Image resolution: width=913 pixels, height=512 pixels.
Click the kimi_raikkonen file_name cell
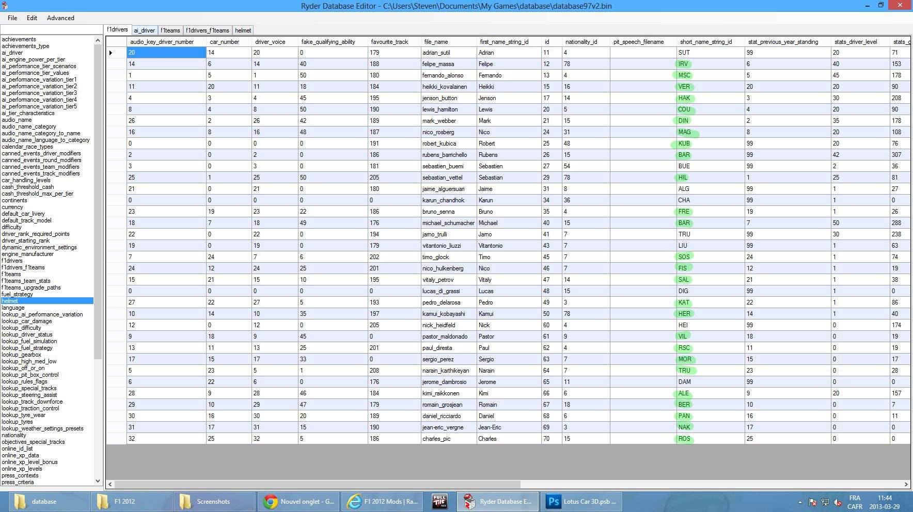[x=449, y=393]
